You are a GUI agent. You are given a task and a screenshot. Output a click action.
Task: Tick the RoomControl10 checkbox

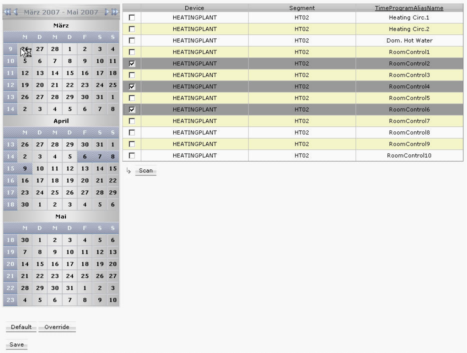[x=132, y=156]
